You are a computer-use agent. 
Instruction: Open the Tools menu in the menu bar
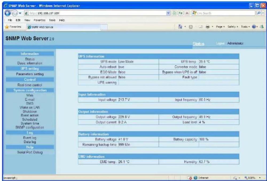pyautogui.click(x=52, y=20)
